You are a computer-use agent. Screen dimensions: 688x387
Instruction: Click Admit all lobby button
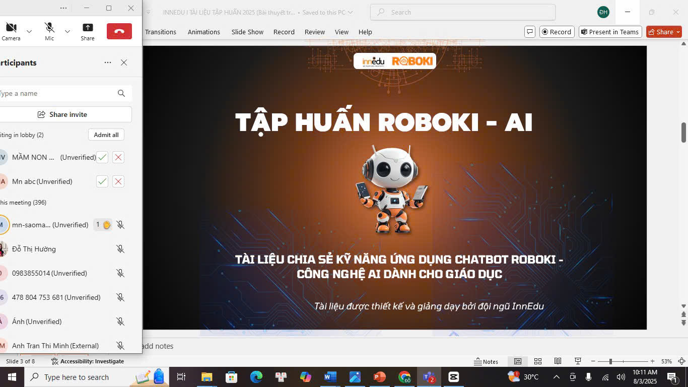(106, 135)
